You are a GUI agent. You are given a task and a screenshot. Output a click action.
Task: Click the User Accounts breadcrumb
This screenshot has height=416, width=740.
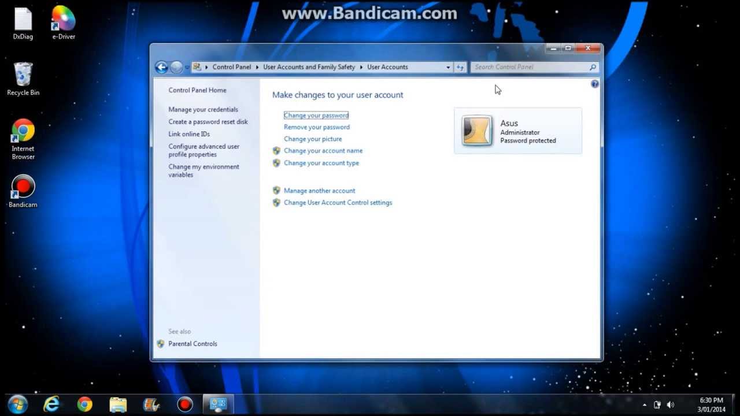click(387, 67)
